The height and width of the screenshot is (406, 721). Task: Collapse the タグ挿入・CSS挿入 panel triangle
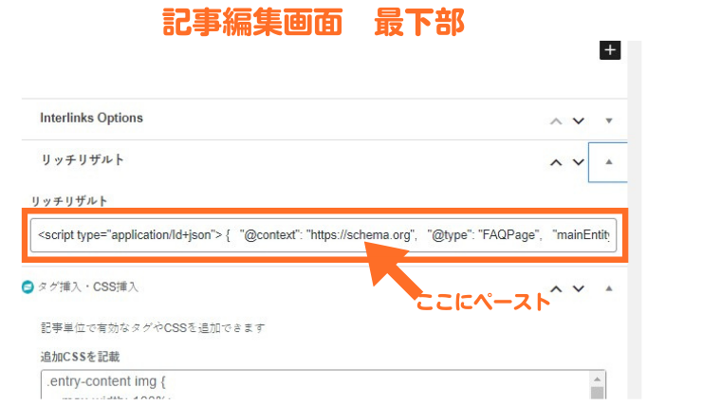coord(609,288)
